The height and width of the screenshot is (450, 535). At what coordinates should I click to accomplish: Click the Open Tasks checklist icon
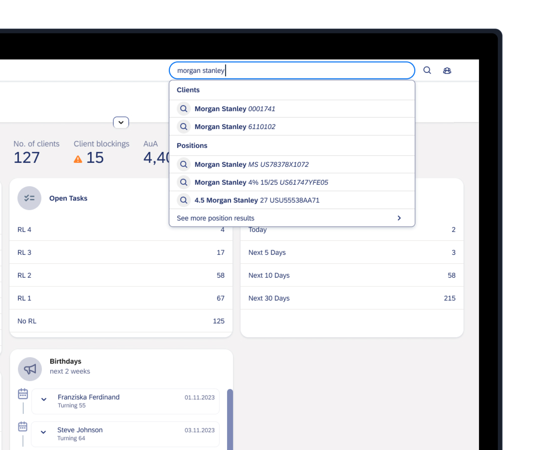(x=29, y=198)
